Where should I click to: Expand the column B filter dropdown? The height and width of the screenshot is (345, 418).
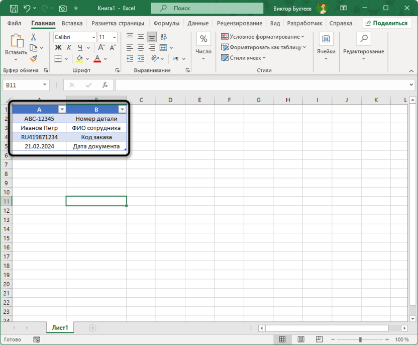coord(122,109)
